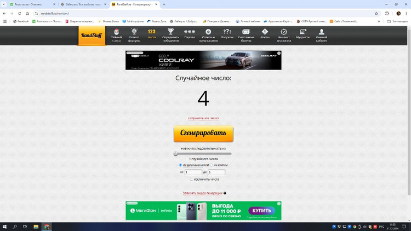The height and width of the screenshot is (231, 411).
Task: Switch to the Gallery.ru browser tab
Action: [x=82, y=4]
